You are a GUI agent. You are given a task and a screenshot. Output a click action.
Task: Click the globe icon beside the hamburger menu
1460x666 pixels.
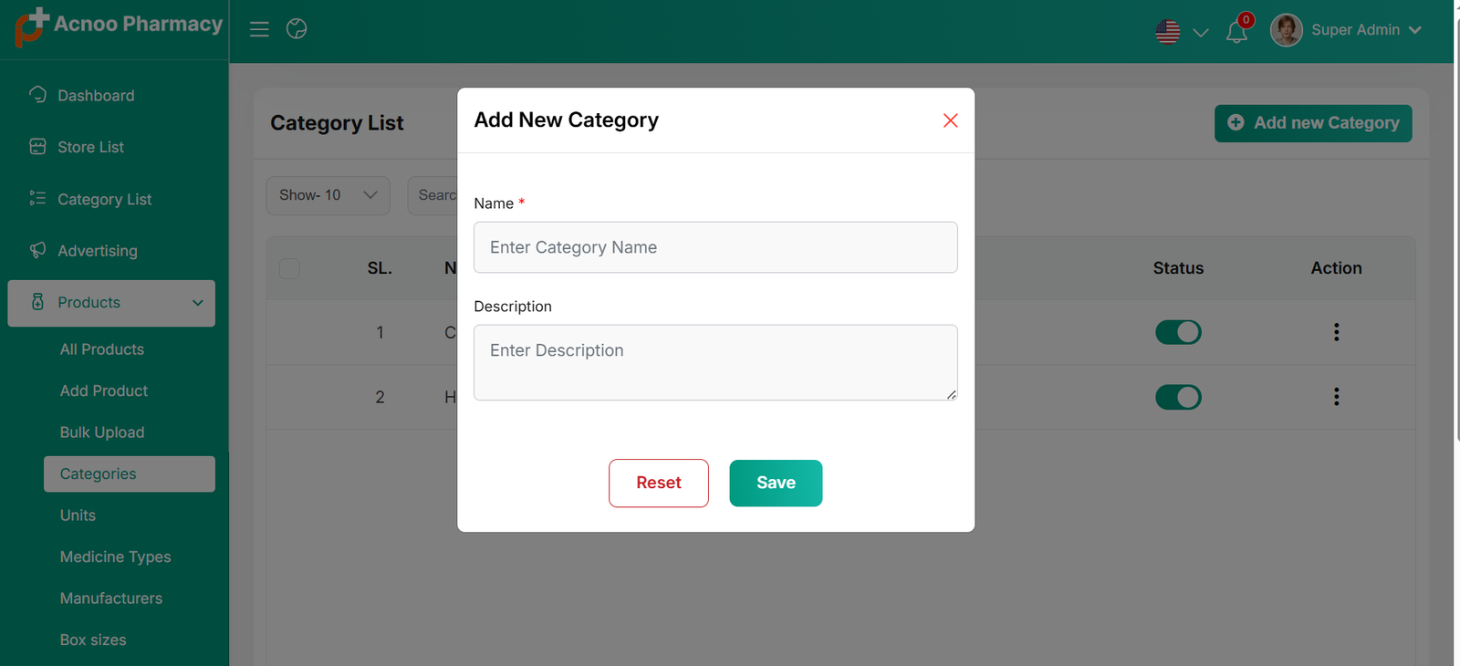tap(297, 29)
